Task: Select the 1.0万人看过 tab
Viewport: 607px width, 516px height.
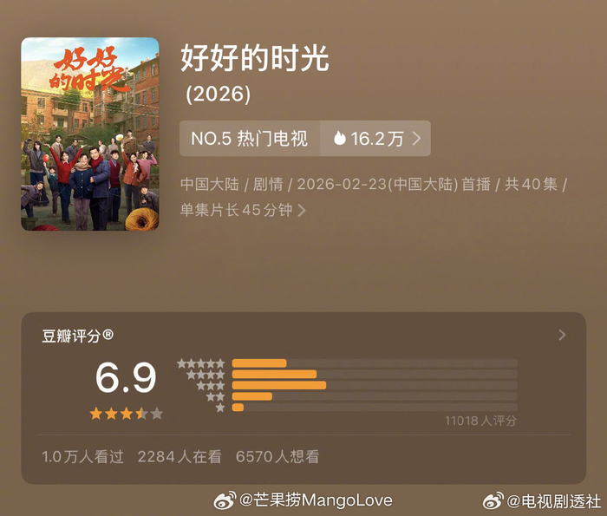Action: pos(83,457)
